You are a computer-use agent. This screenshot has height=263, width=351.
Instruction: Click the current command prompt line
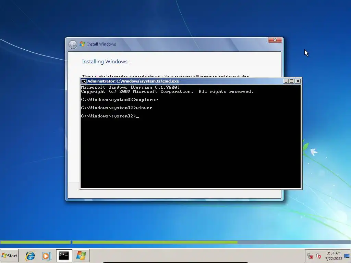[110, 116]
